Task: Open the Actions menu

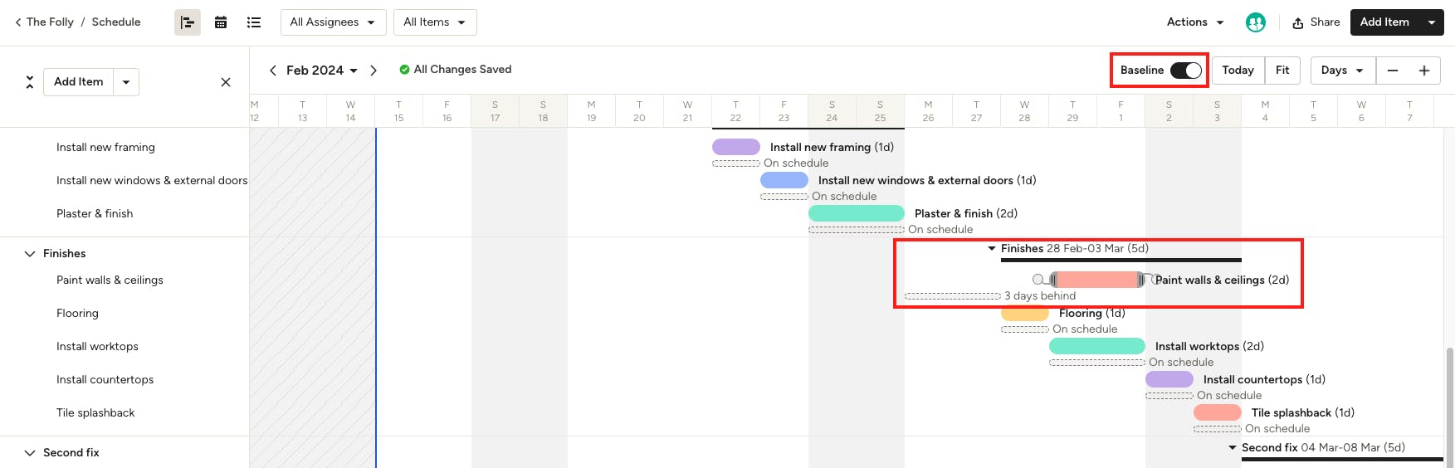Action: [x=1195, y=22]
